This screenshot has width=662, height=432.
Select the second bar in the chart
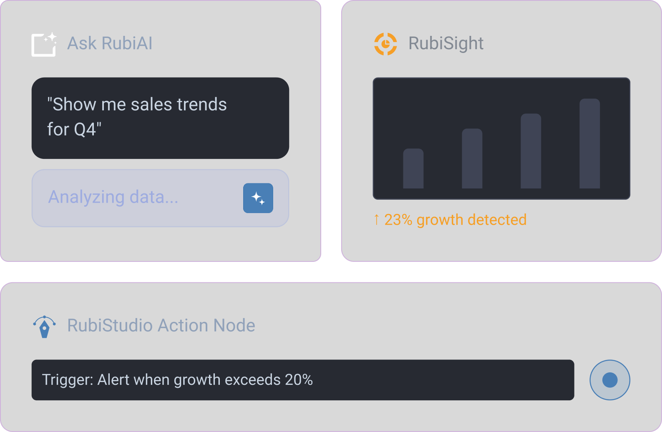[x=472, y=158]
